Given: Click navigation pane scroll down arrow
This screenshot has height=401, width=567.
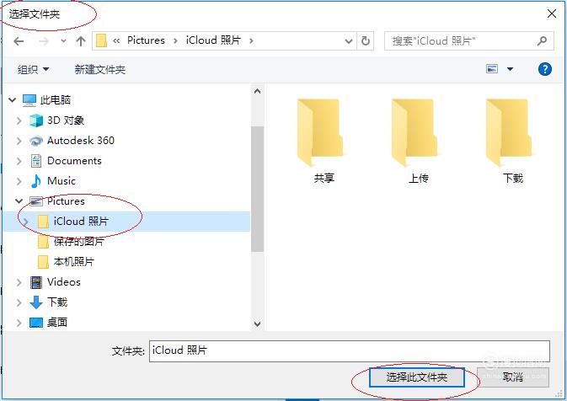Looking at the screenshot, I should [x=258, y=324].
